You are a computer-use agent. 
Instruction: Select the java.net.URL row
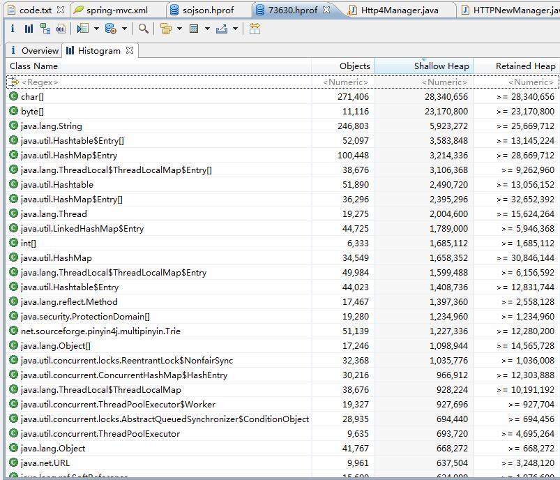[x=282, y=463]
